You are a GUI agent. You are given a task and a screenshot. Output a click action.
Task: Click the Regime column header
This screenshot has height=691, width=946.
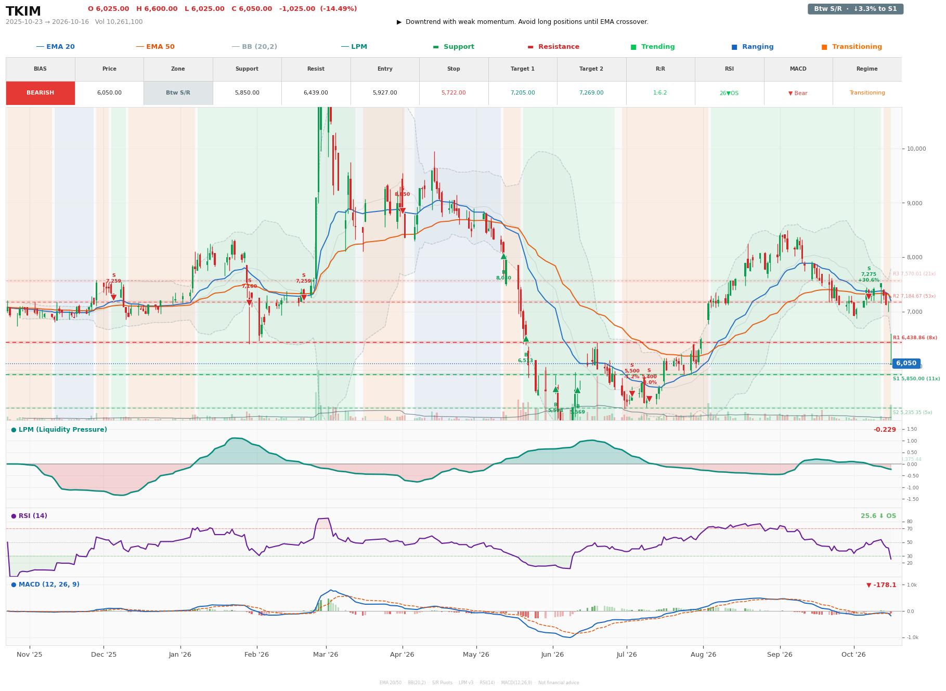point(867,69)
